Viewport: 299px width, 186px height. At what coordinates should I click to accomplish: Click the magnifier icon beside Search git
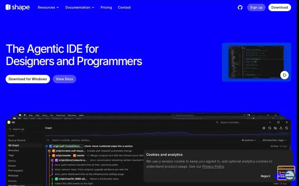click(x=10, y=129)
